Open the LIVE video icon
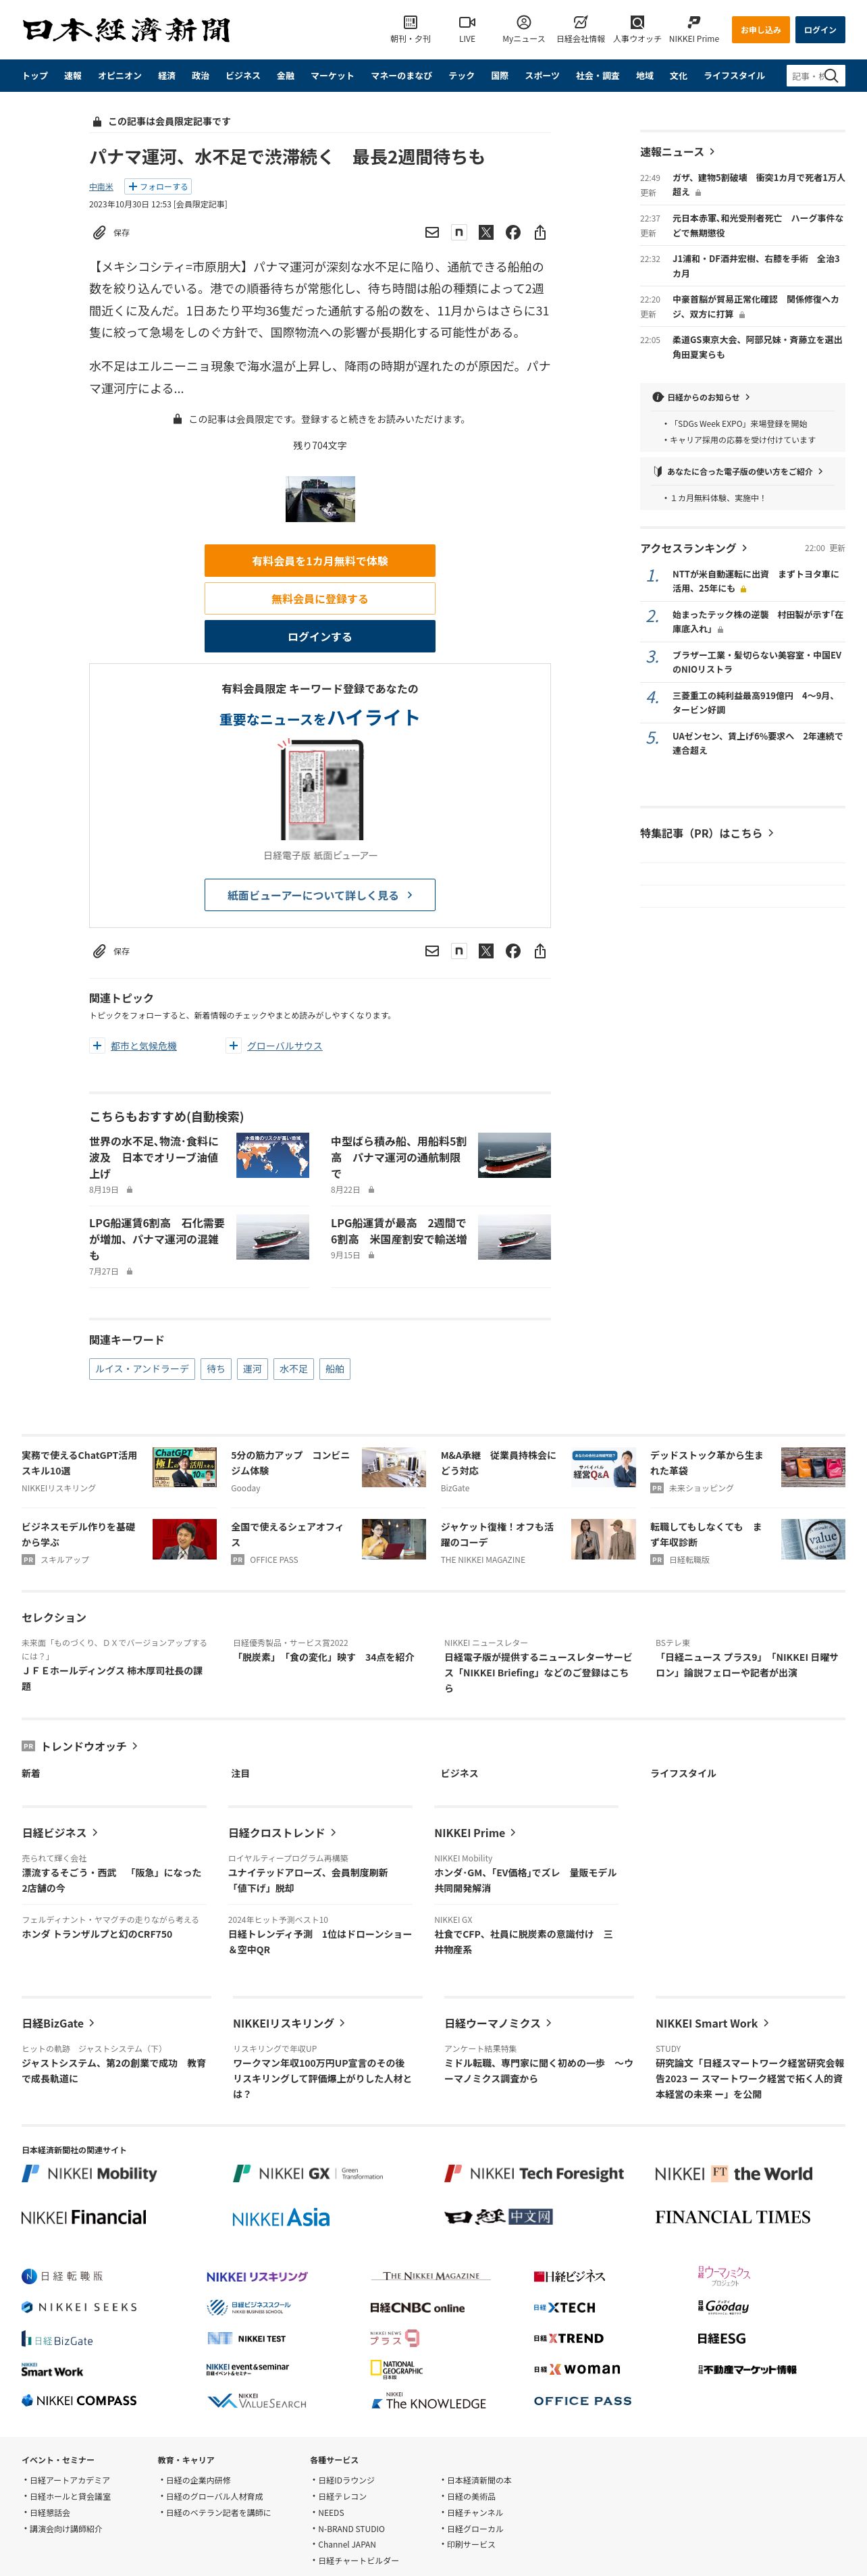 coord(467,28)
